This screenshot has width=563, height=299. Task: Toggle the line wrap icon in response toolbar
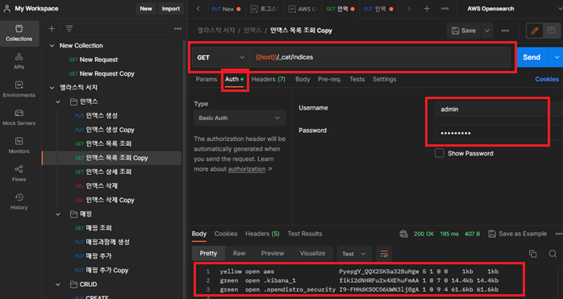coord(384,254)
